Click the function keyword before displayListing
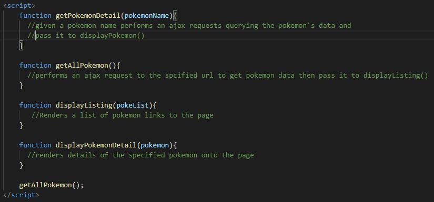Image resolution: width=434 pixels, height=202 pixels. pyautogui.click(x=35, y=105)
